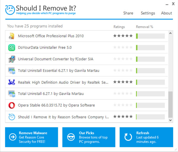Click the Microsoft Office Professional Plus icon
Image resolution: width=178 pixels, height=152 pixels.
click(x=12, y=36)
